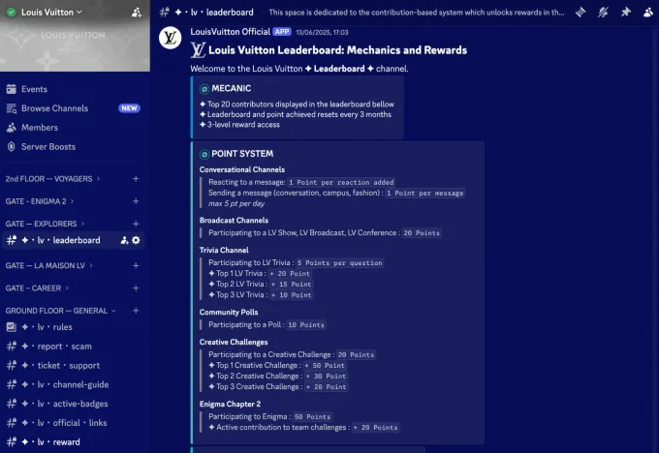Expand GATE — EXPLORERS category
The width and height of the screenshot is (659, 453).
[45, 224]
